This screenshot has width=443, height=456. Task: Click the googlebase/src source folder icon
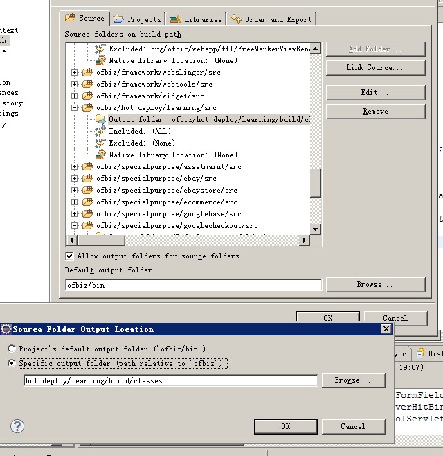coord(87,213)
